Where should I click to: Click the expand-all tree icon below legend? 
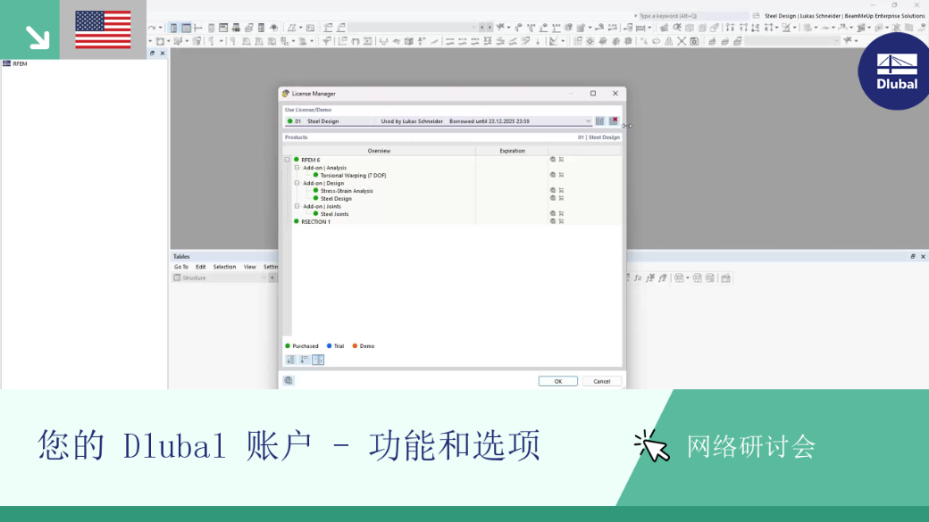click(x=291, y=360)
